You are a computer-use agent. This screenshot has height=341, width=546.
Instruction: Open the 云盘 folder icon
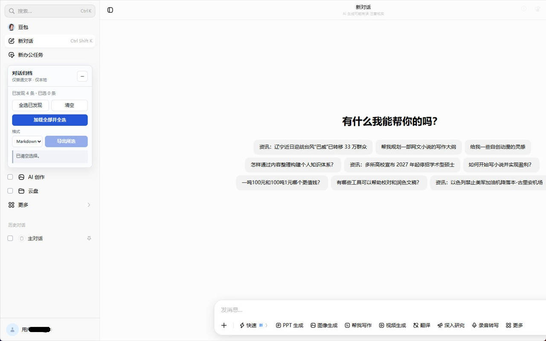[21, 191]
